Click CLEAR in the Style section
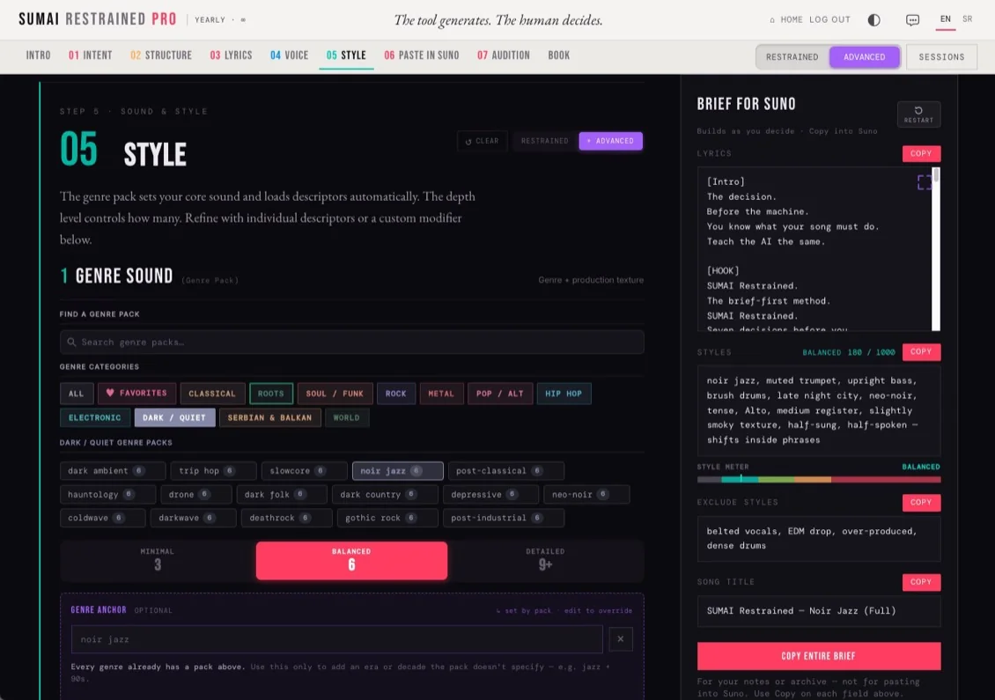The width and height of the screenshot is (995, 700). click(x=483, y=141)
